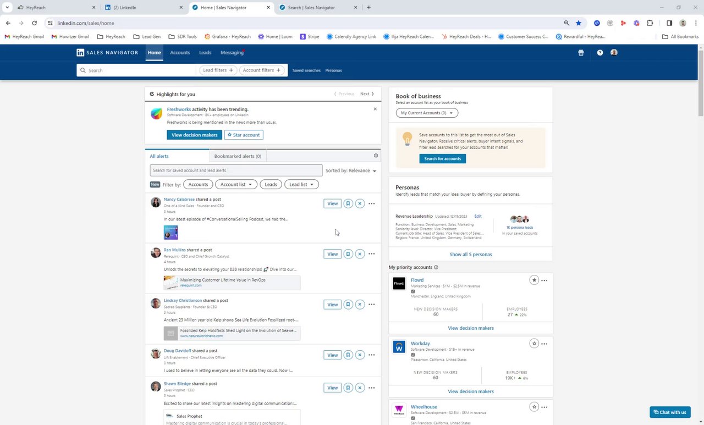The height and width of the screenshot is (425, 704).
Task: Open more options for Flowd account
Action: (544, 280)
